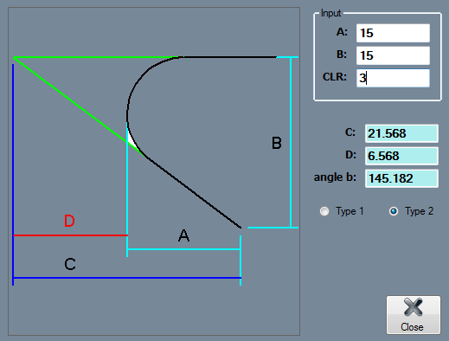Click the Input group box title
The image size is (449, 341).
pos(330,13)
